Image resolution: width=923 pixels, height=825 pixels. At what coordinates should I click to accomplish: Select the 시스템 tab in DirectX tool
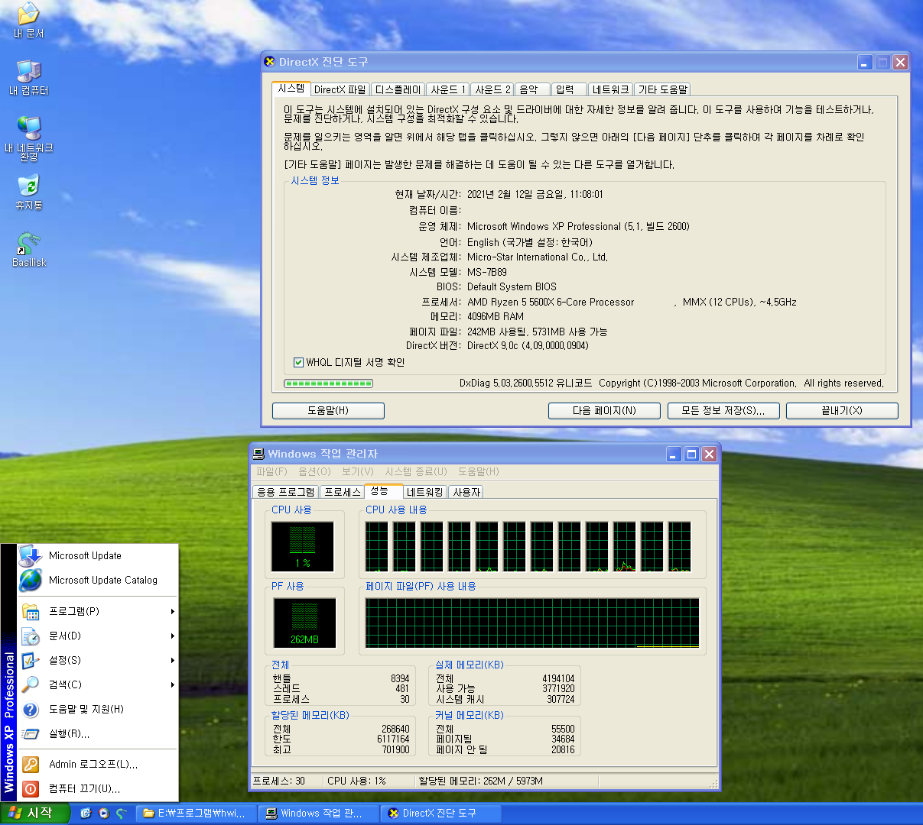(291, 89)
